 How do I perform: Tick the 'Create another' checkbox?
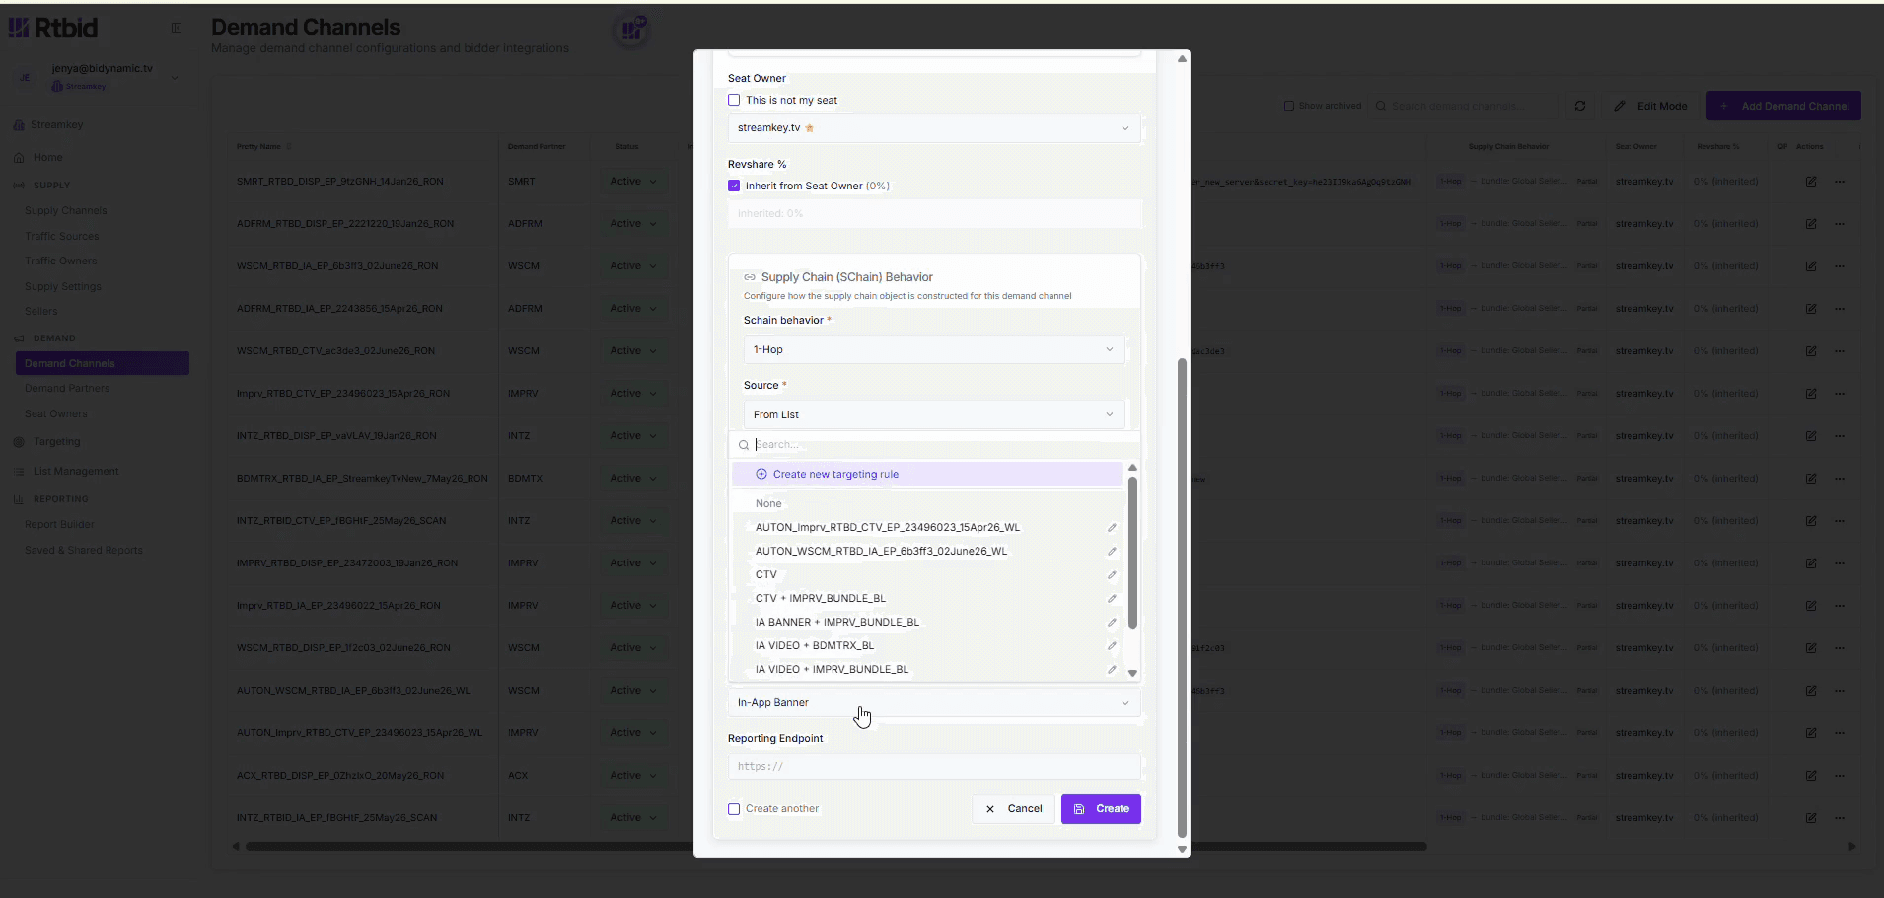734,809
